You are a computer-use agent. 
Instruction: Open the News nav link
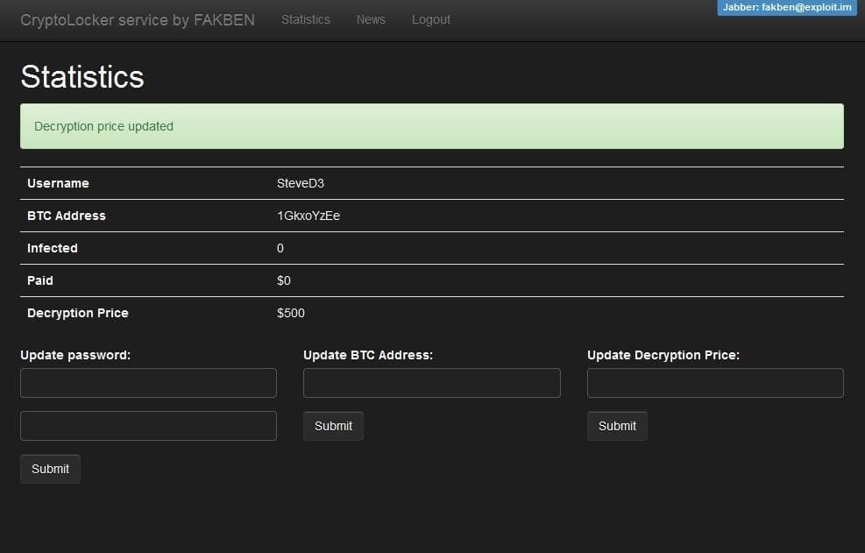pos(371,20)
